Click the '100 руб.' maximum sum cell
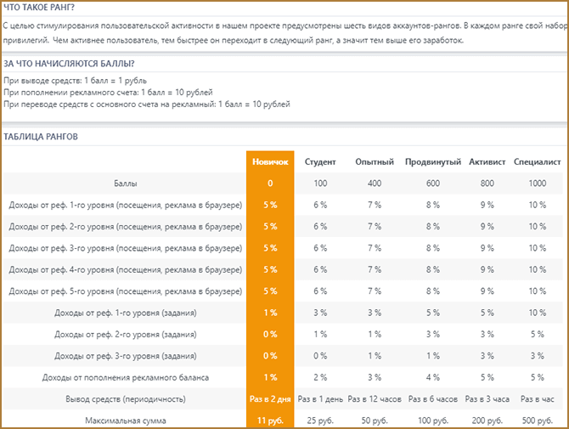 tap(433, 421)
